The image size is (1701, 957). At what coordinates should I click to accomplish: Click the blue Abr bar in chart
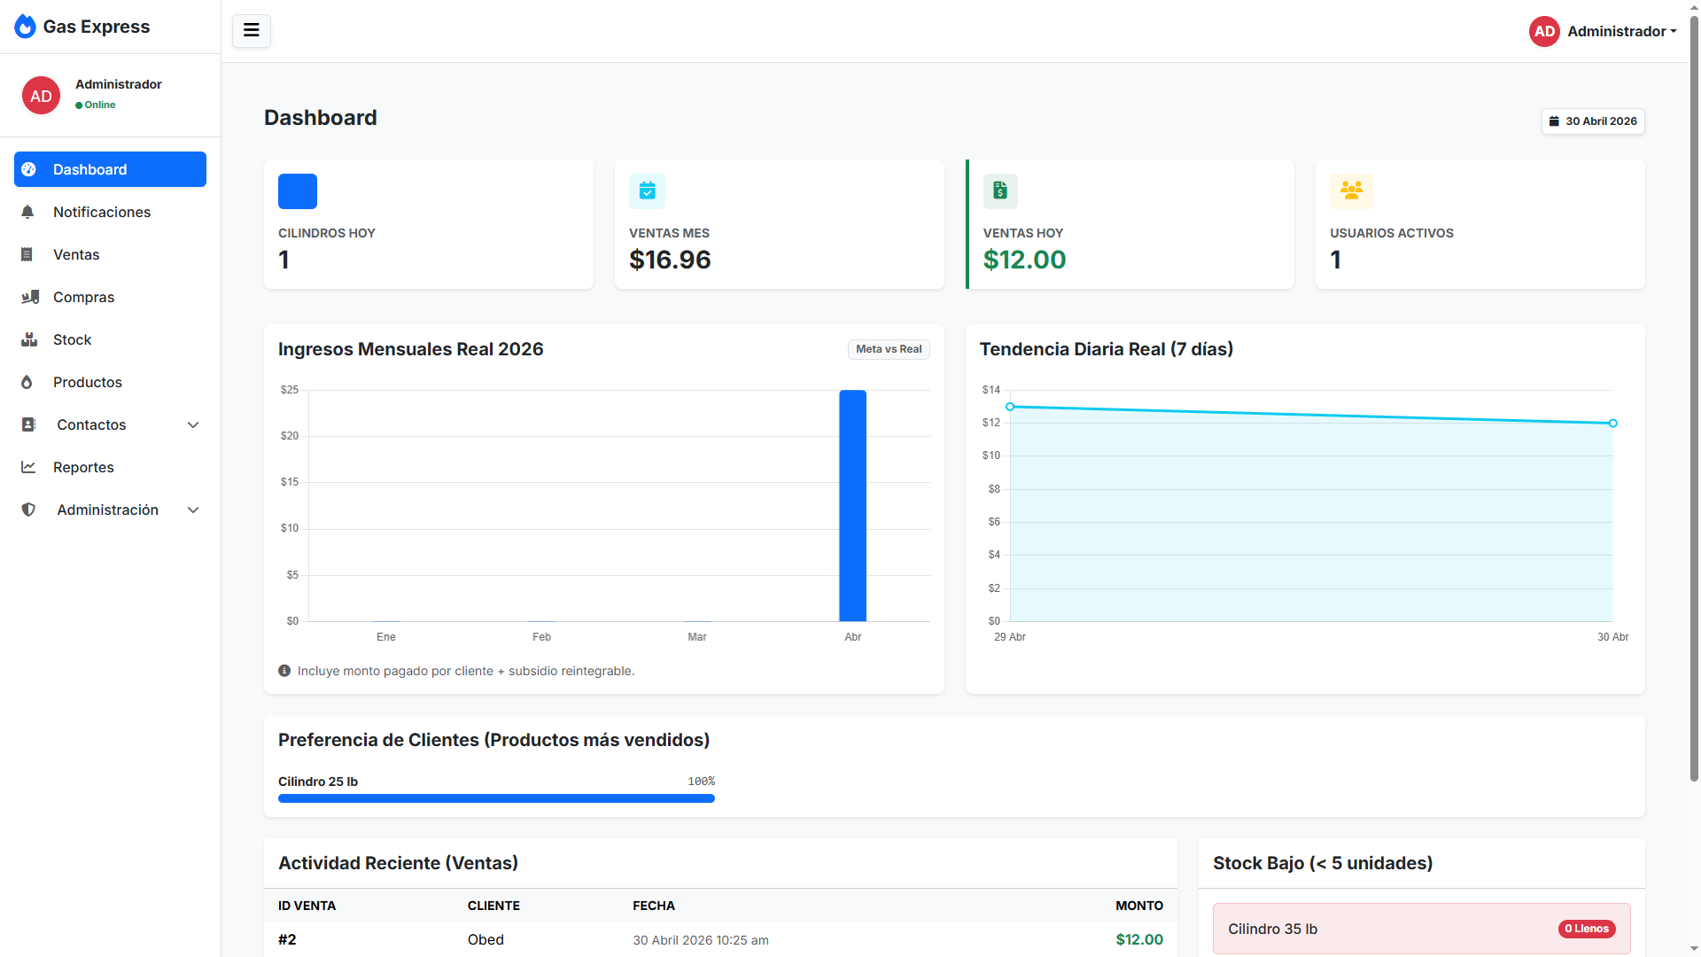click(852, 505)
